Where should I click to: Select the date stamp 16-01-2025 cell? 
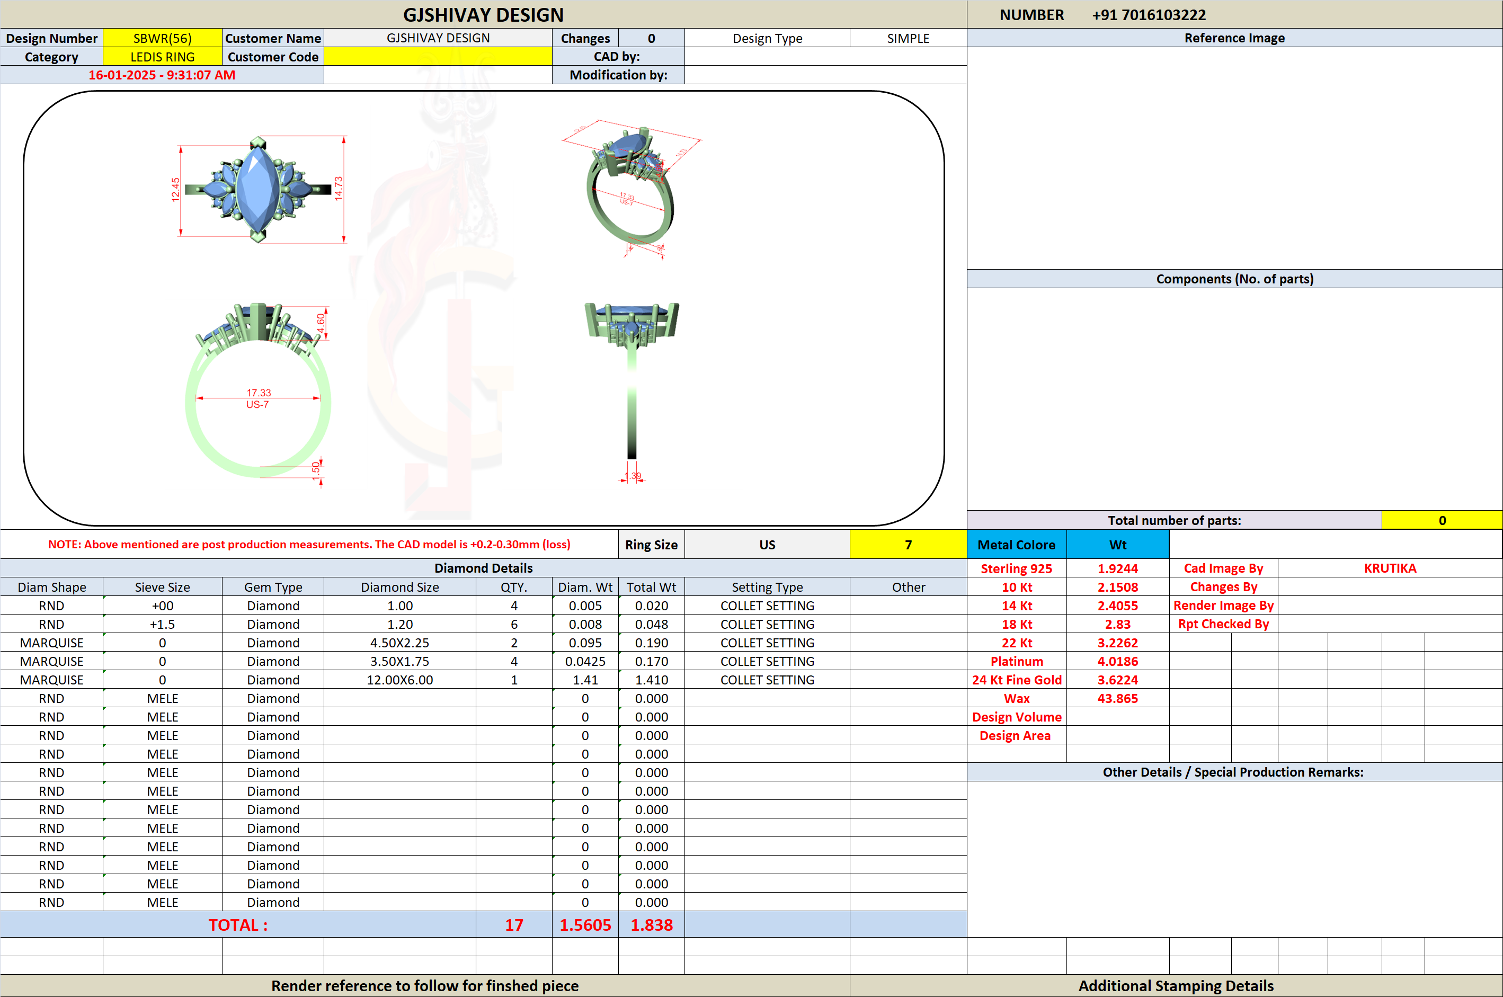coord(162,75)
